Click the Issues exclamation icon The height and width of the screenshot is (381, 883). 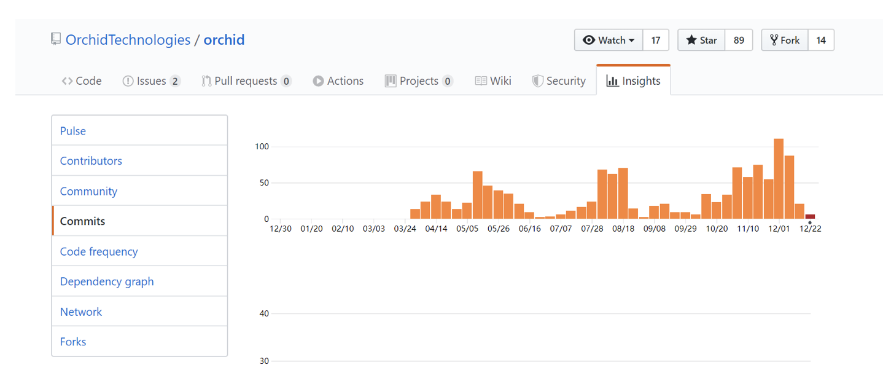tap(128, 81)
